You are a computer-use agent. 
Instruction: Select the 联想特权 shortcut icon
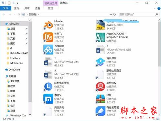pyautogui.click(x=100, y=86)
